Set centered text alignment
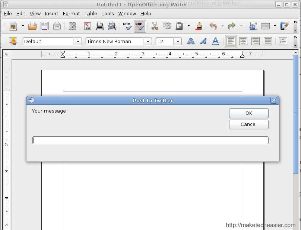The width and height of the screenshot is (301, 230). [x=243, y=41]
